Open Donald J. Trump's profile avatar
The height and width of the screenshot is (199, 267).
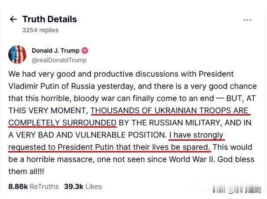pos(17,54)
